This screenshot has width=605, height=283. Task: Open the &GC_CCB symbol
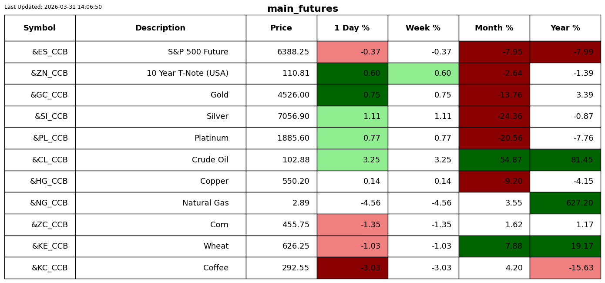[49, 95]
